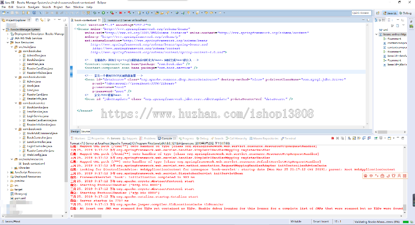Click Project Explorer vertical scrollbar
Image resolution: width=415 pixels, height=225 pixels.
(66, 103)
